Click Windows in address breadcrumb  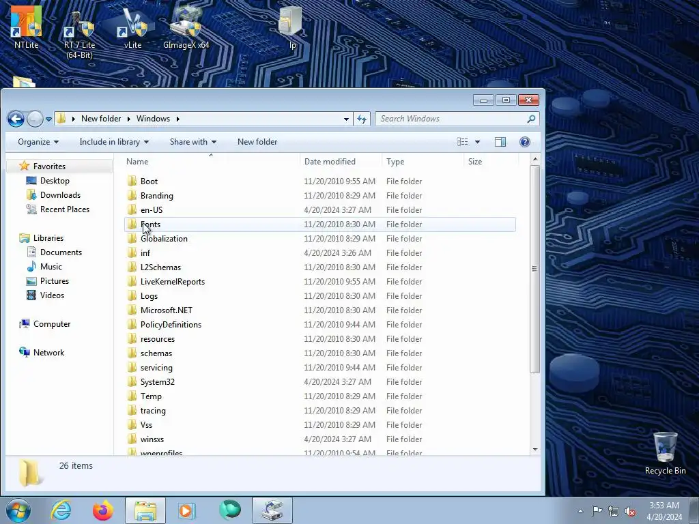(x=153, y=119)
